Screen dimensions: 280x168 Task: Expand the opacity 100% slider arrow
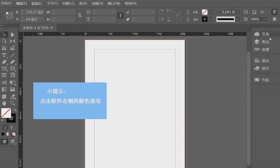coord(266,19)
